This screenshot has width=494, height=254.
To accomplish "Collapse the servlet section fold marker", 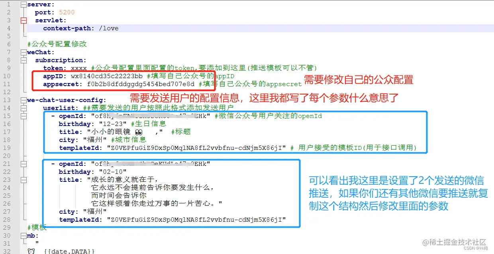I will [23, 20].
